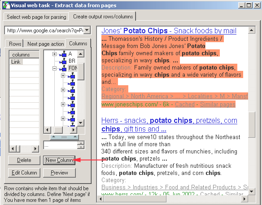Select the Columns tab
Screen dimensions: 262x205
78,44
